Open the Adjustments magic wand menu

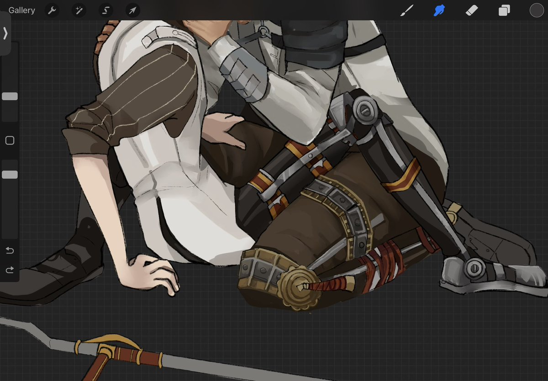(79, 10)
